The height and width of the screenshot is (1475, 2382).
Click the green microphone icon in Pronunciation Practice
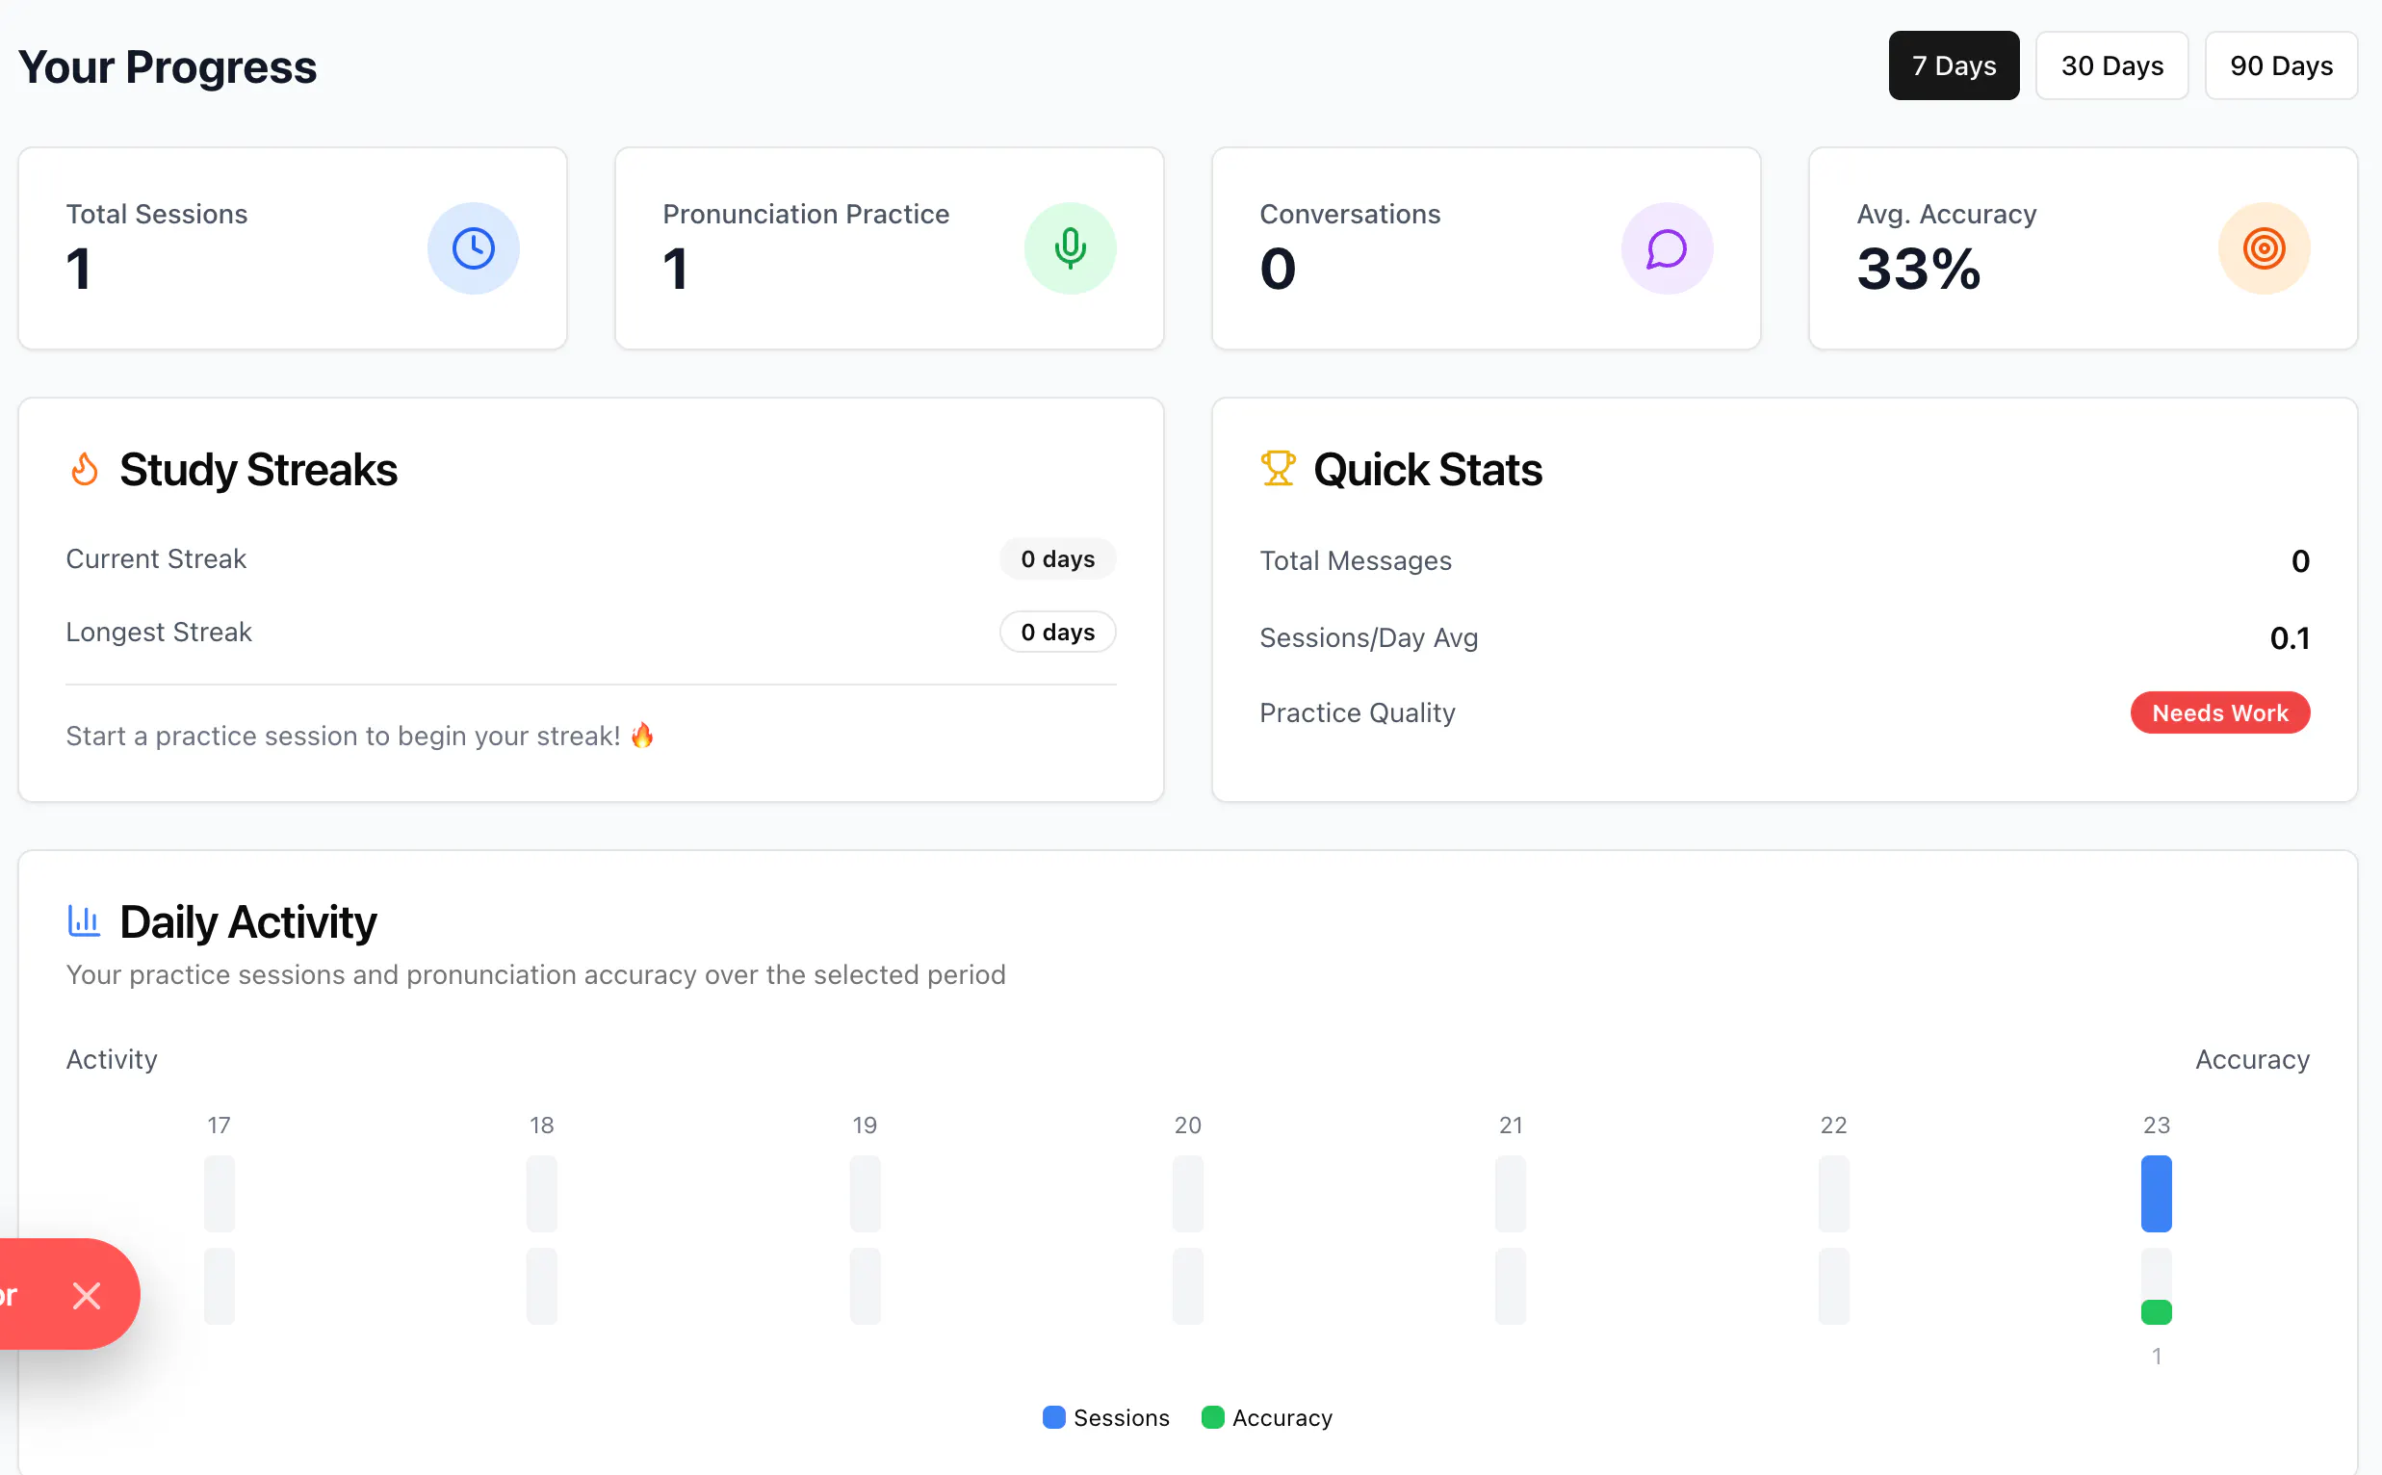[x=1070, y=247]
